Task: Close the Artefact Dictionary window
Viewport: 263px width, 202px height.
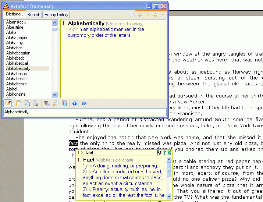Action: pos(164,6)
